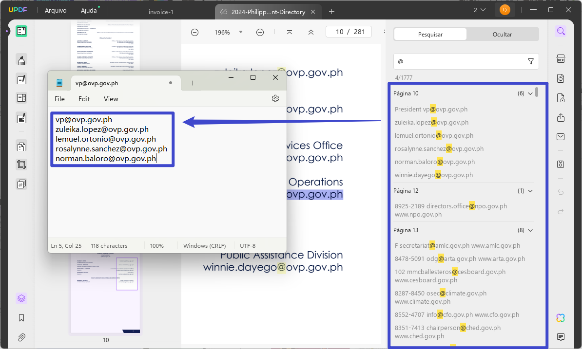Open the UPDF AI colorful icon
The image size is (582, 349).
[561, 317]
